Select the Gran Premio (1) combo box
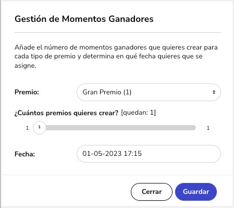The width and height of the screenshot is (234, 208). click(149, 92)
